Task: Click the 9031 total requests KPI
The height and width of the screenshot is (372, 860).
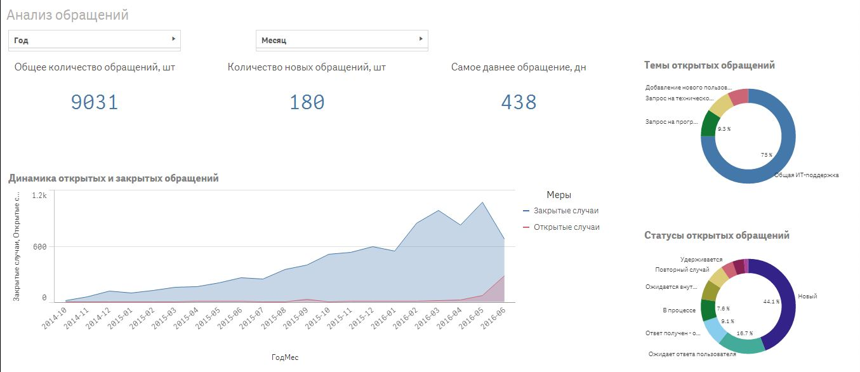Action: click(x=95, y=102)
